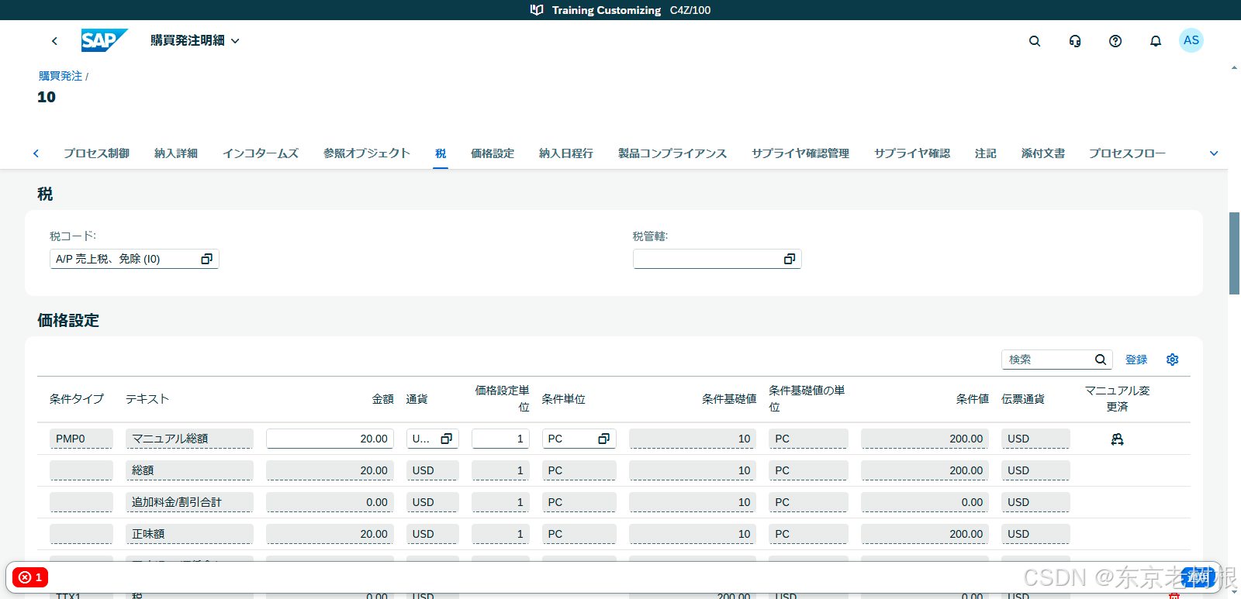Viewport: 1241px width, 599px height.
Task: Switch to the インコタームズ tab
Action: (x=261, y=153)
